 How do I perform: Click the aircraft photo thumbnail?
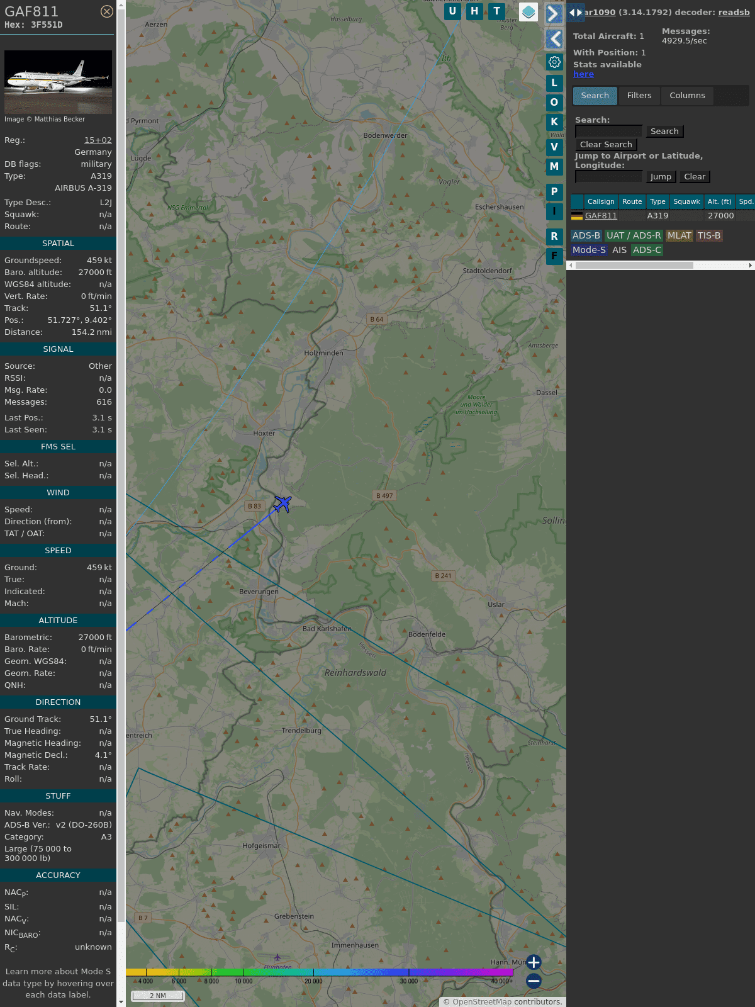pyautogui.click(x=58, y=82)
